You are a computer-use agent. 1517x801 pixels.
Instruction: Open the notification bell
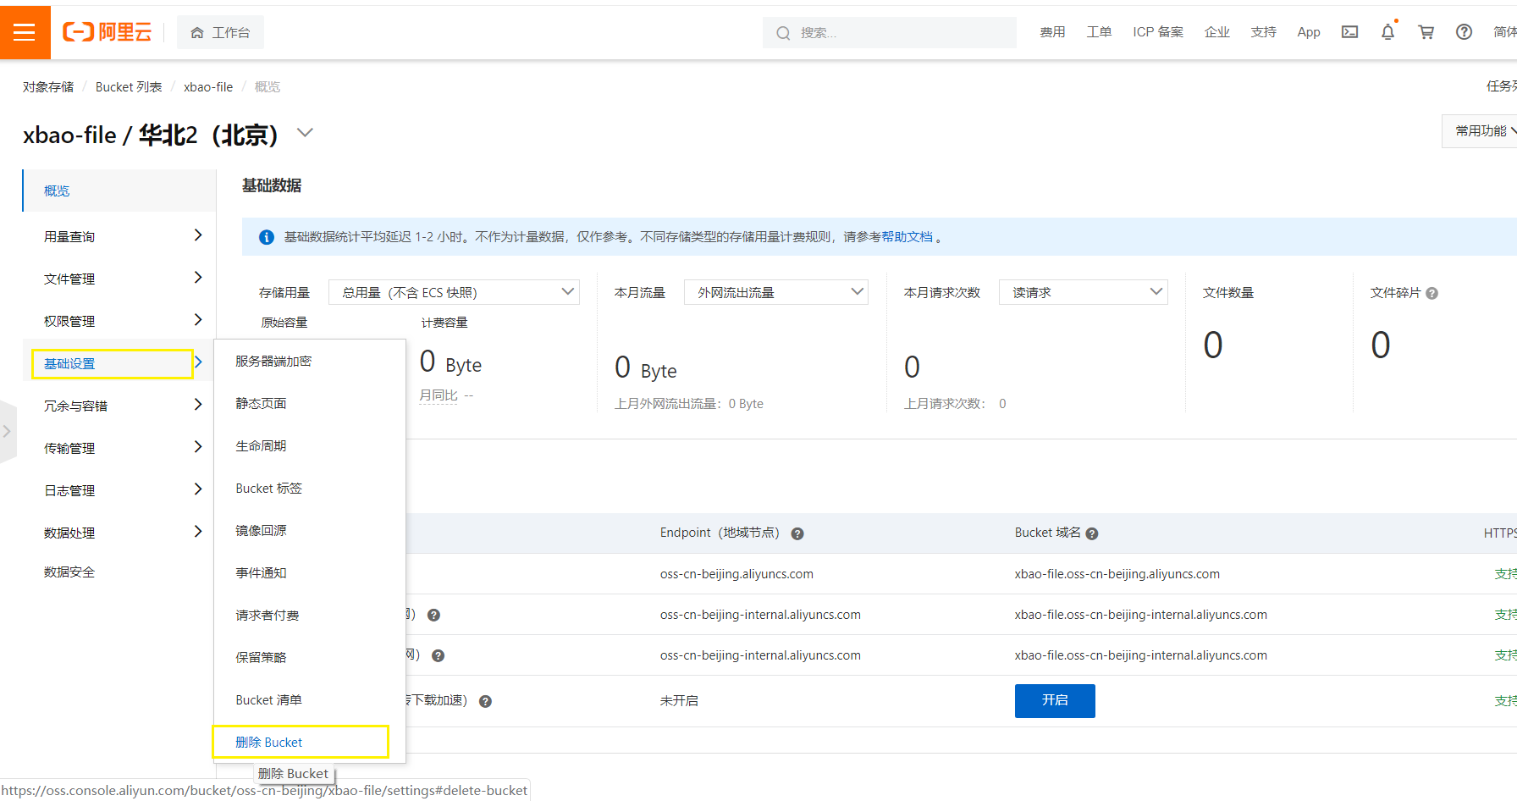(1387, 32)
